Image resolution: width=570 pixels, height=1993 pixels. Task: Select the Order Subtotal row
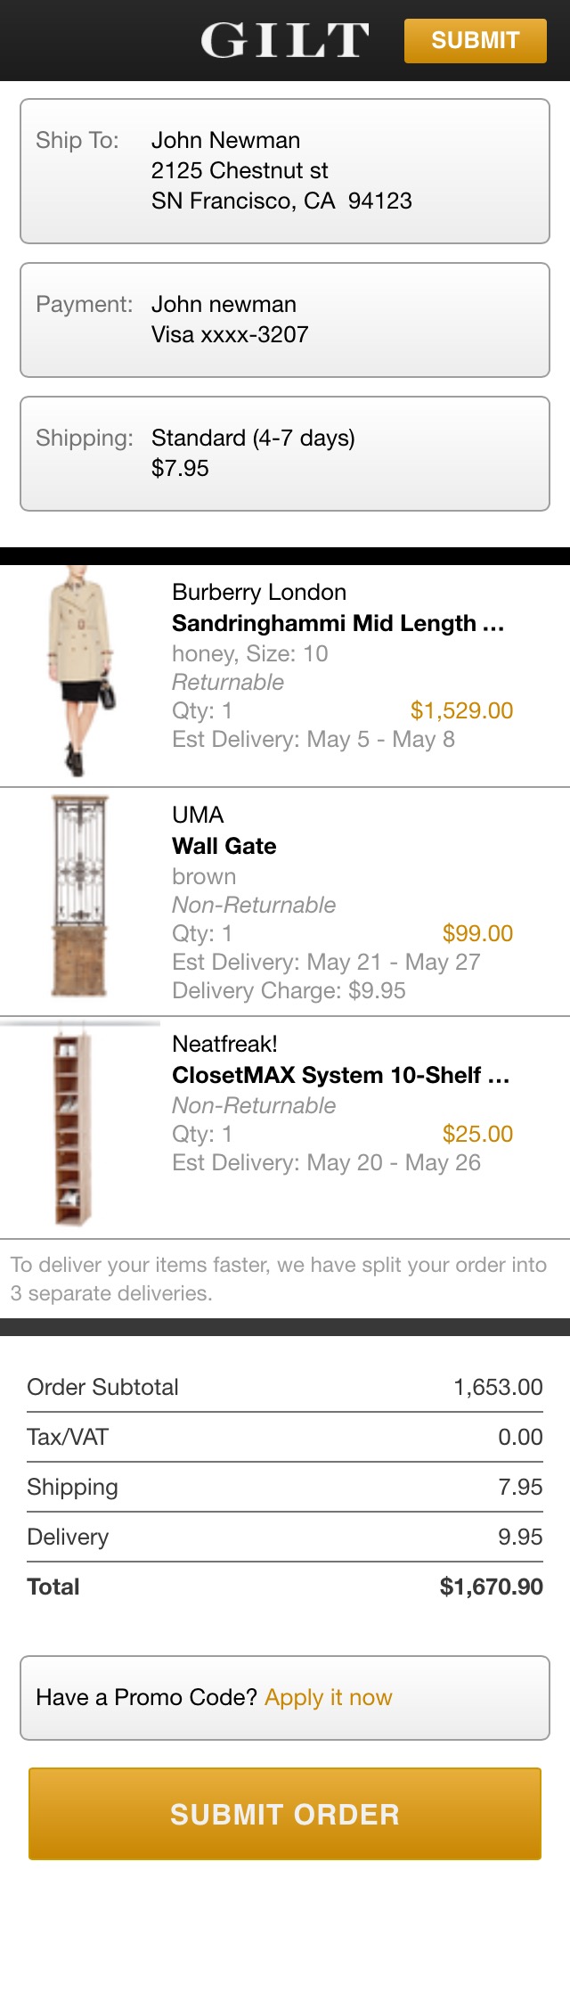pos(283,1387)
